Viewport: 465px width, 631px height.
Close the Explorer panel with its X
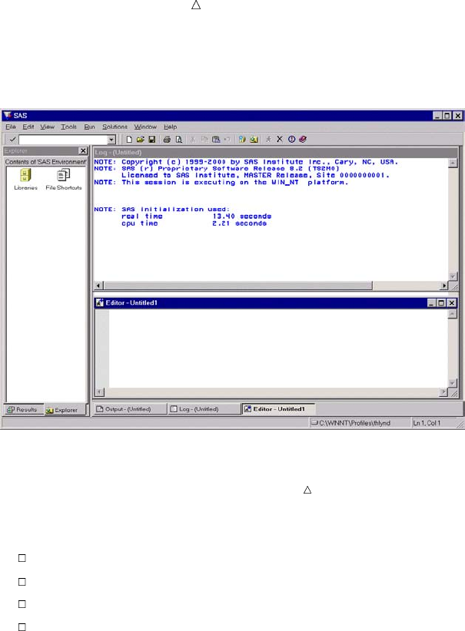(x=83, y=150)
